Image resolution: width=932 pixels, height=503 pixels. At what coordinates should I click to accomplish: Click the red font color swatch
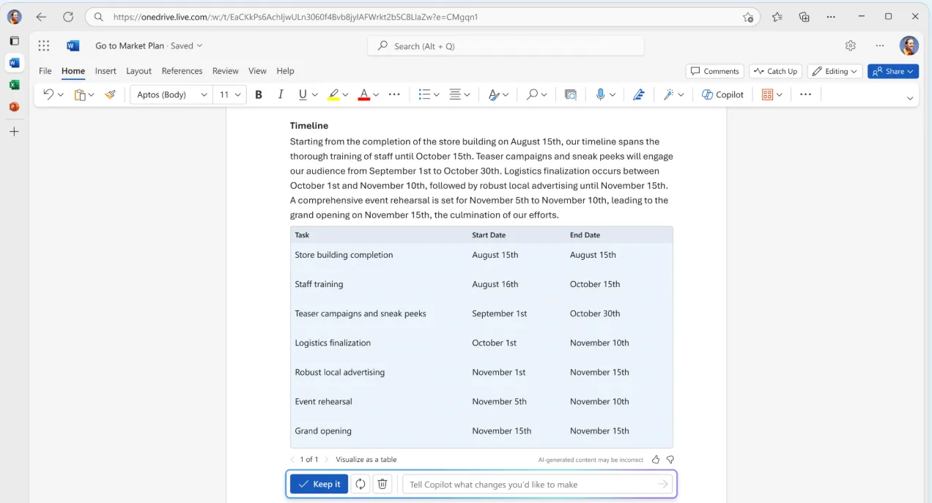[x=363, y=94]
